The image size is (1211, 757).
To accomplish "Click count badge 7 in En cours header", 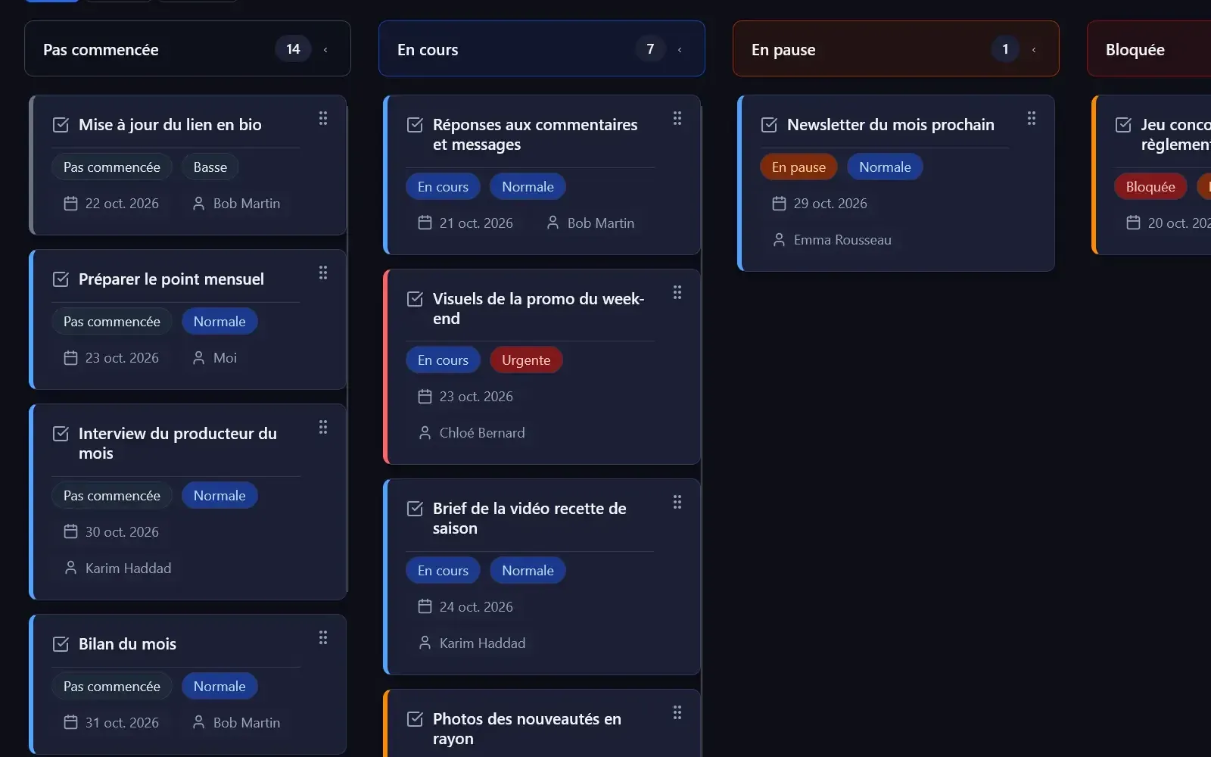I will point(650,49).
